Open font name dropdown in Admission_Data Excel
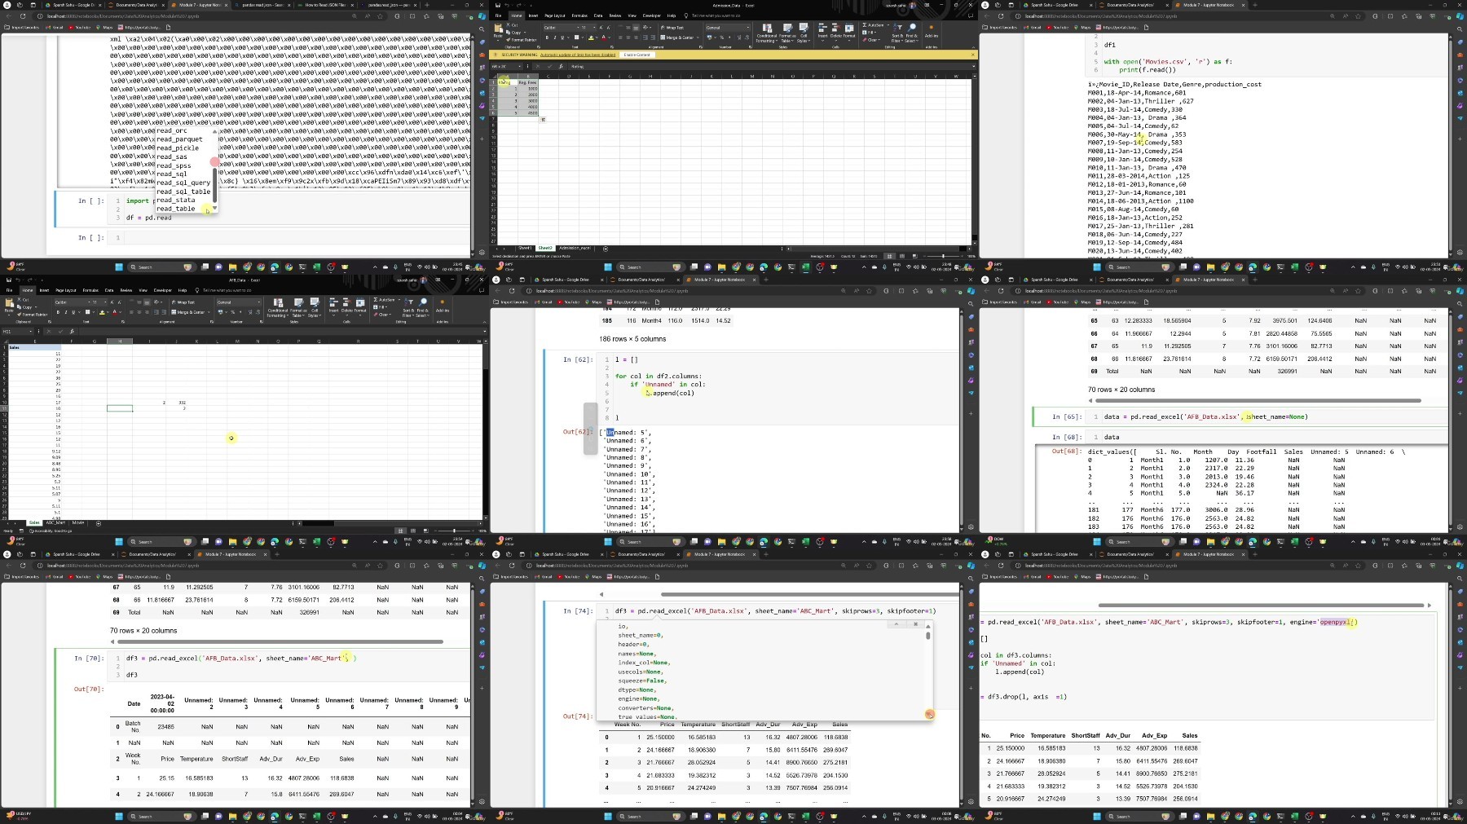1467x824 pixels. pyautogui.click(x=578, y=28)
